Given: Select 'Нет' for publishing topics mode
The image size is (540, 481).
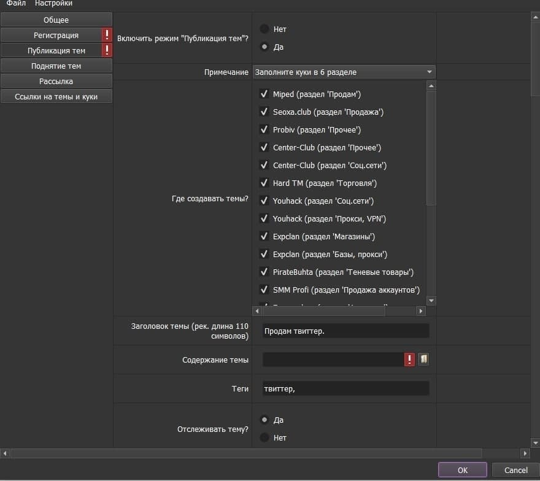Looking at the screenshot, I should point(264,29).
